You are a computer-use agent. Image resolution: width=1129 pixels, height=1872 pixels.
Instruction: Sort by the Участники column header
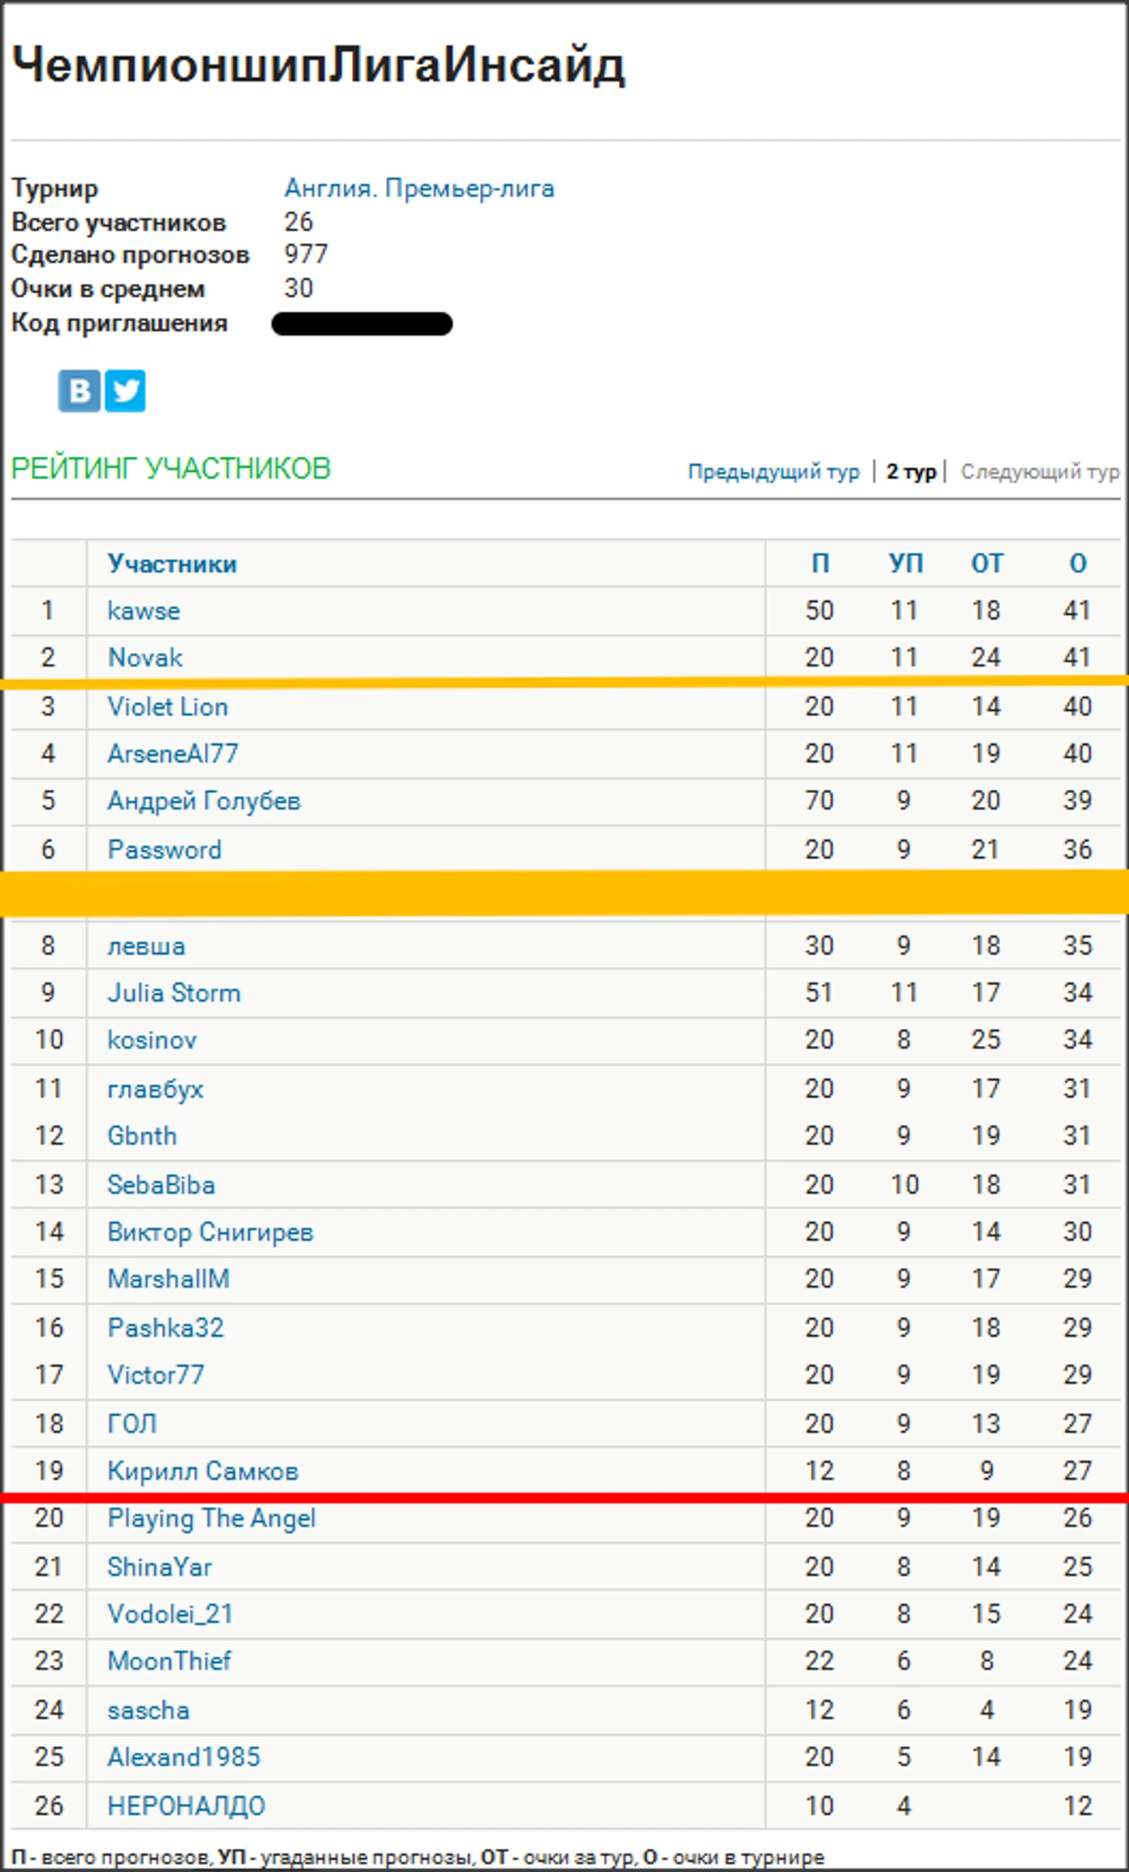[x=172, y=563]
